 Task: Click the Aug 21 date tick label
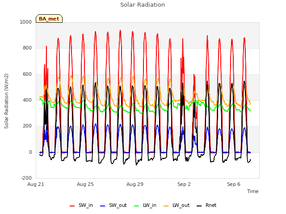[x=36, y=184]
